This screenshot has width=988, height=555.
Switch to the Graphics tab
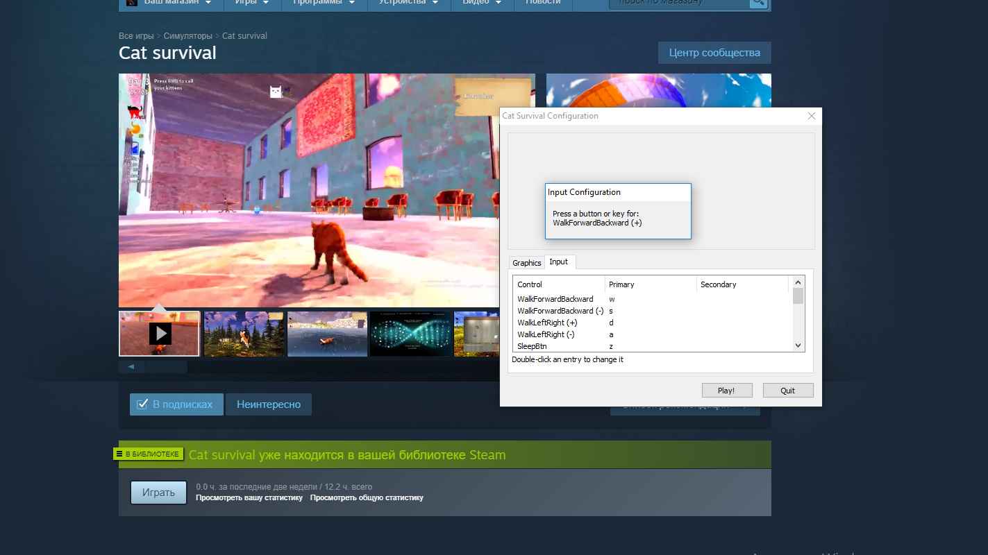[x=526, y=263]
